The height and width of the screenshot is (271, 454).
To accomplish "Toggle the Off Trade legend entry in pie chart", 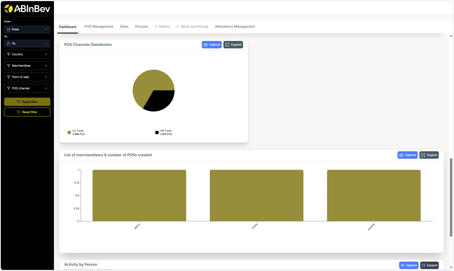I will pyautogui.click(x=164, y=132).
